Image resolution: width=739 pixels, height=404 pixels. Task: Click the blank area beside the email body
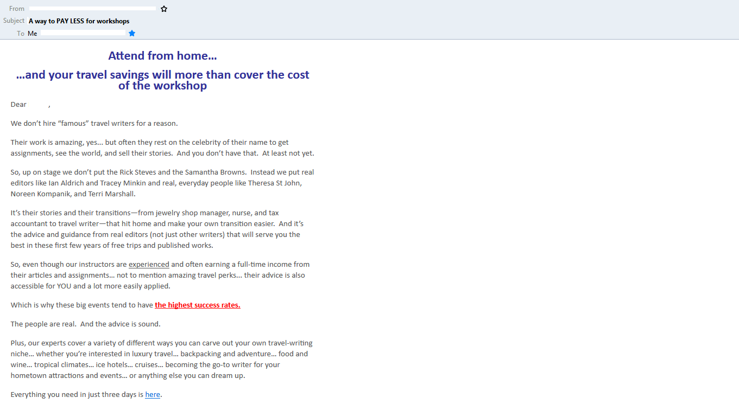pyautogui.click(x=516, y=217)
